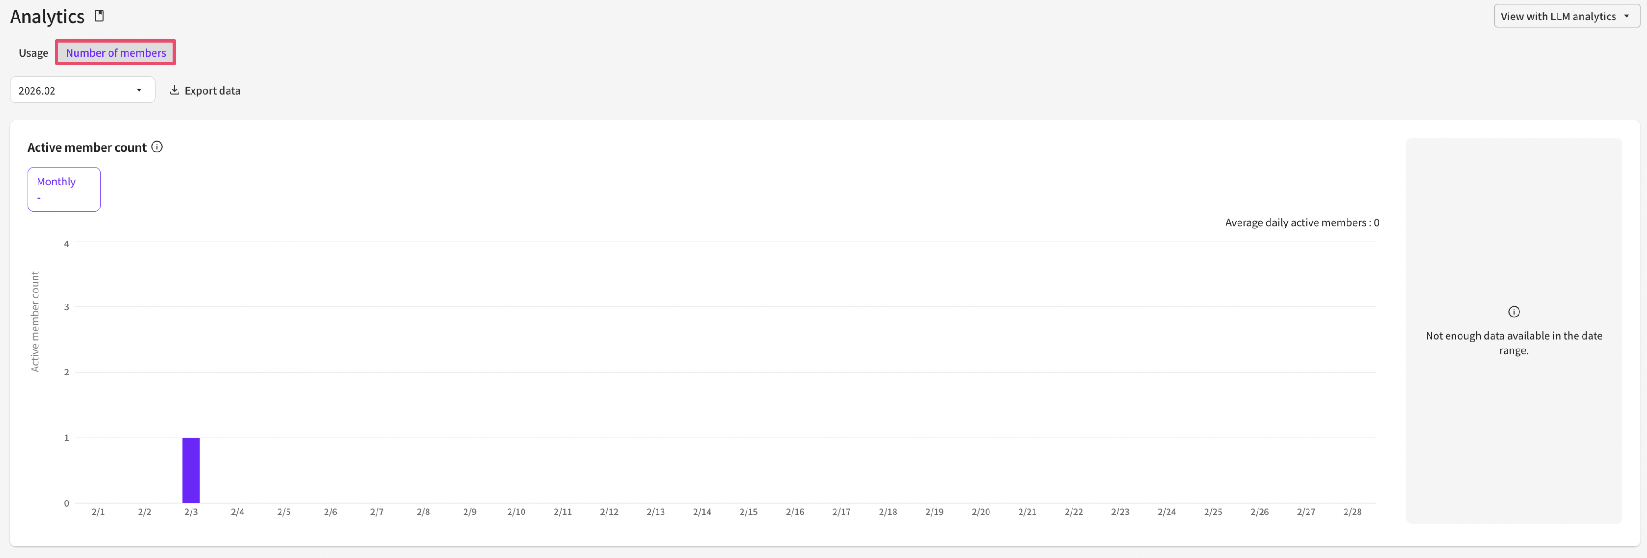Screen dimensions: 1647x558
Task: Expand the View with LLM analytics dropdown
Action: pyautogui.click(x=1558, y=17)
